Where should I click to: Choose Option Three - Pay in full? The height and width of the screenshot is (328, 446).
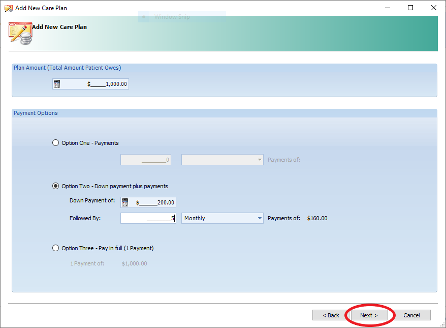56,248
